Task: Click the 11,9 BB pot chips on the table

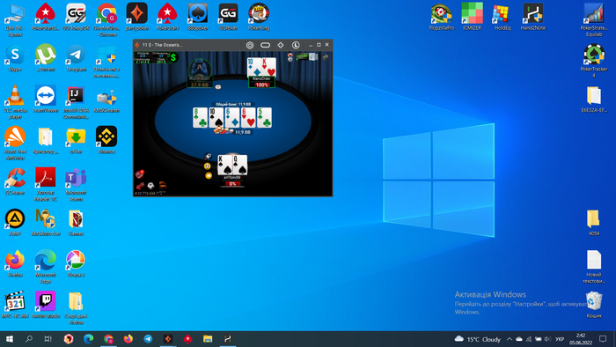Action: pyautogui.click(x=224, y=131)
